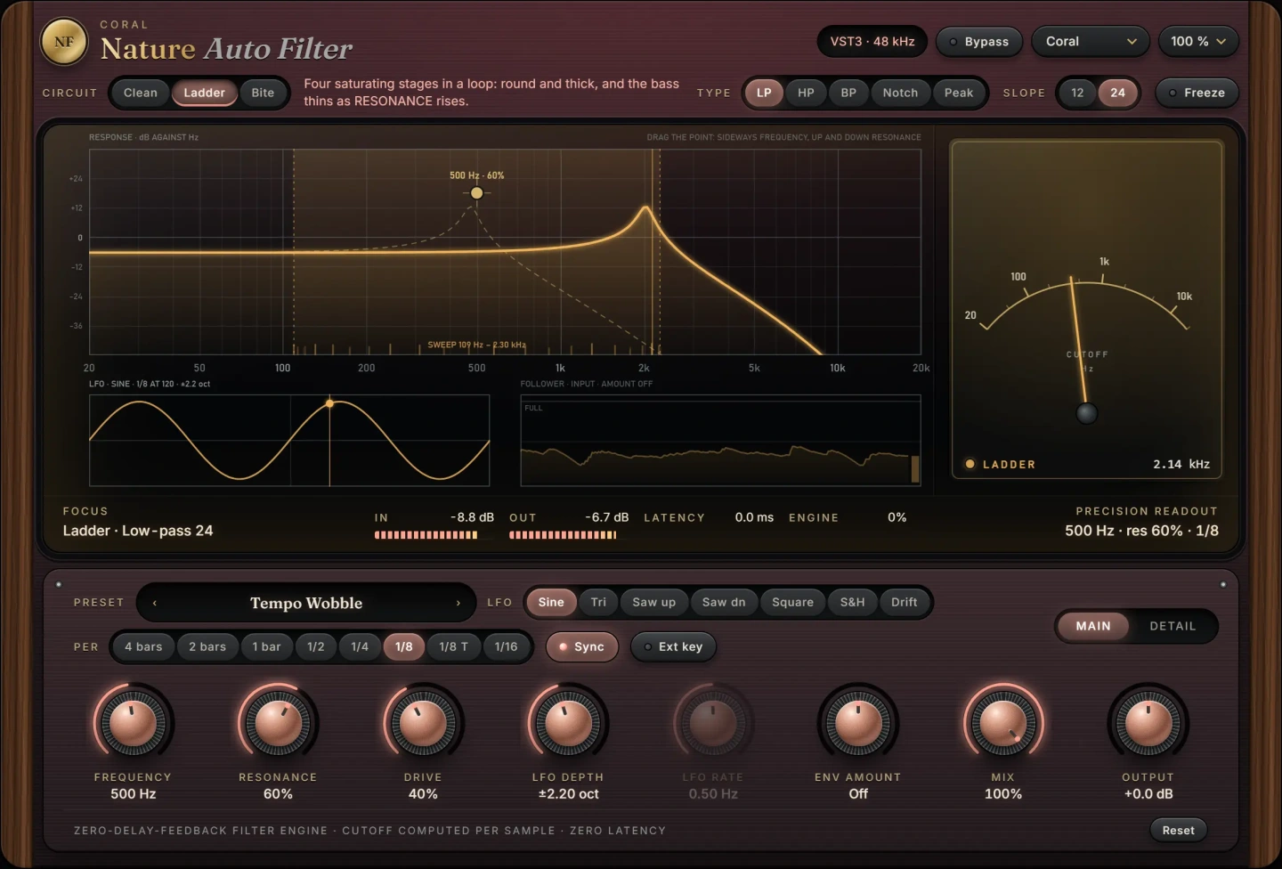Switch to the MAIN tab
This screenshot has height=869, width=1282.
coord(1092,626)
